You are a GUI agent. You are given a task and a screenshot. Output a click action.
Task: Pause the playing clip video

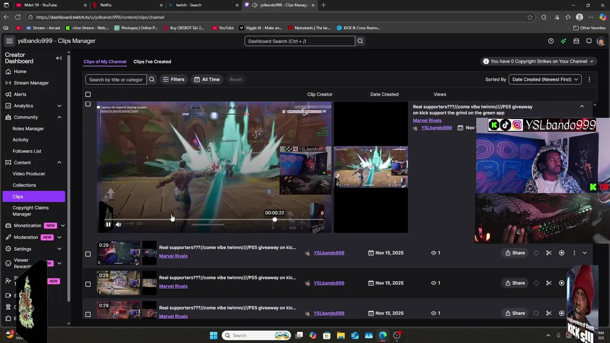click(108, 224)
